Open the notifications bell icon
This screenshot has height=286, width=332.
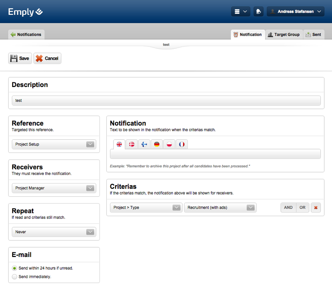pyautogui.click(x=258, y=12)
